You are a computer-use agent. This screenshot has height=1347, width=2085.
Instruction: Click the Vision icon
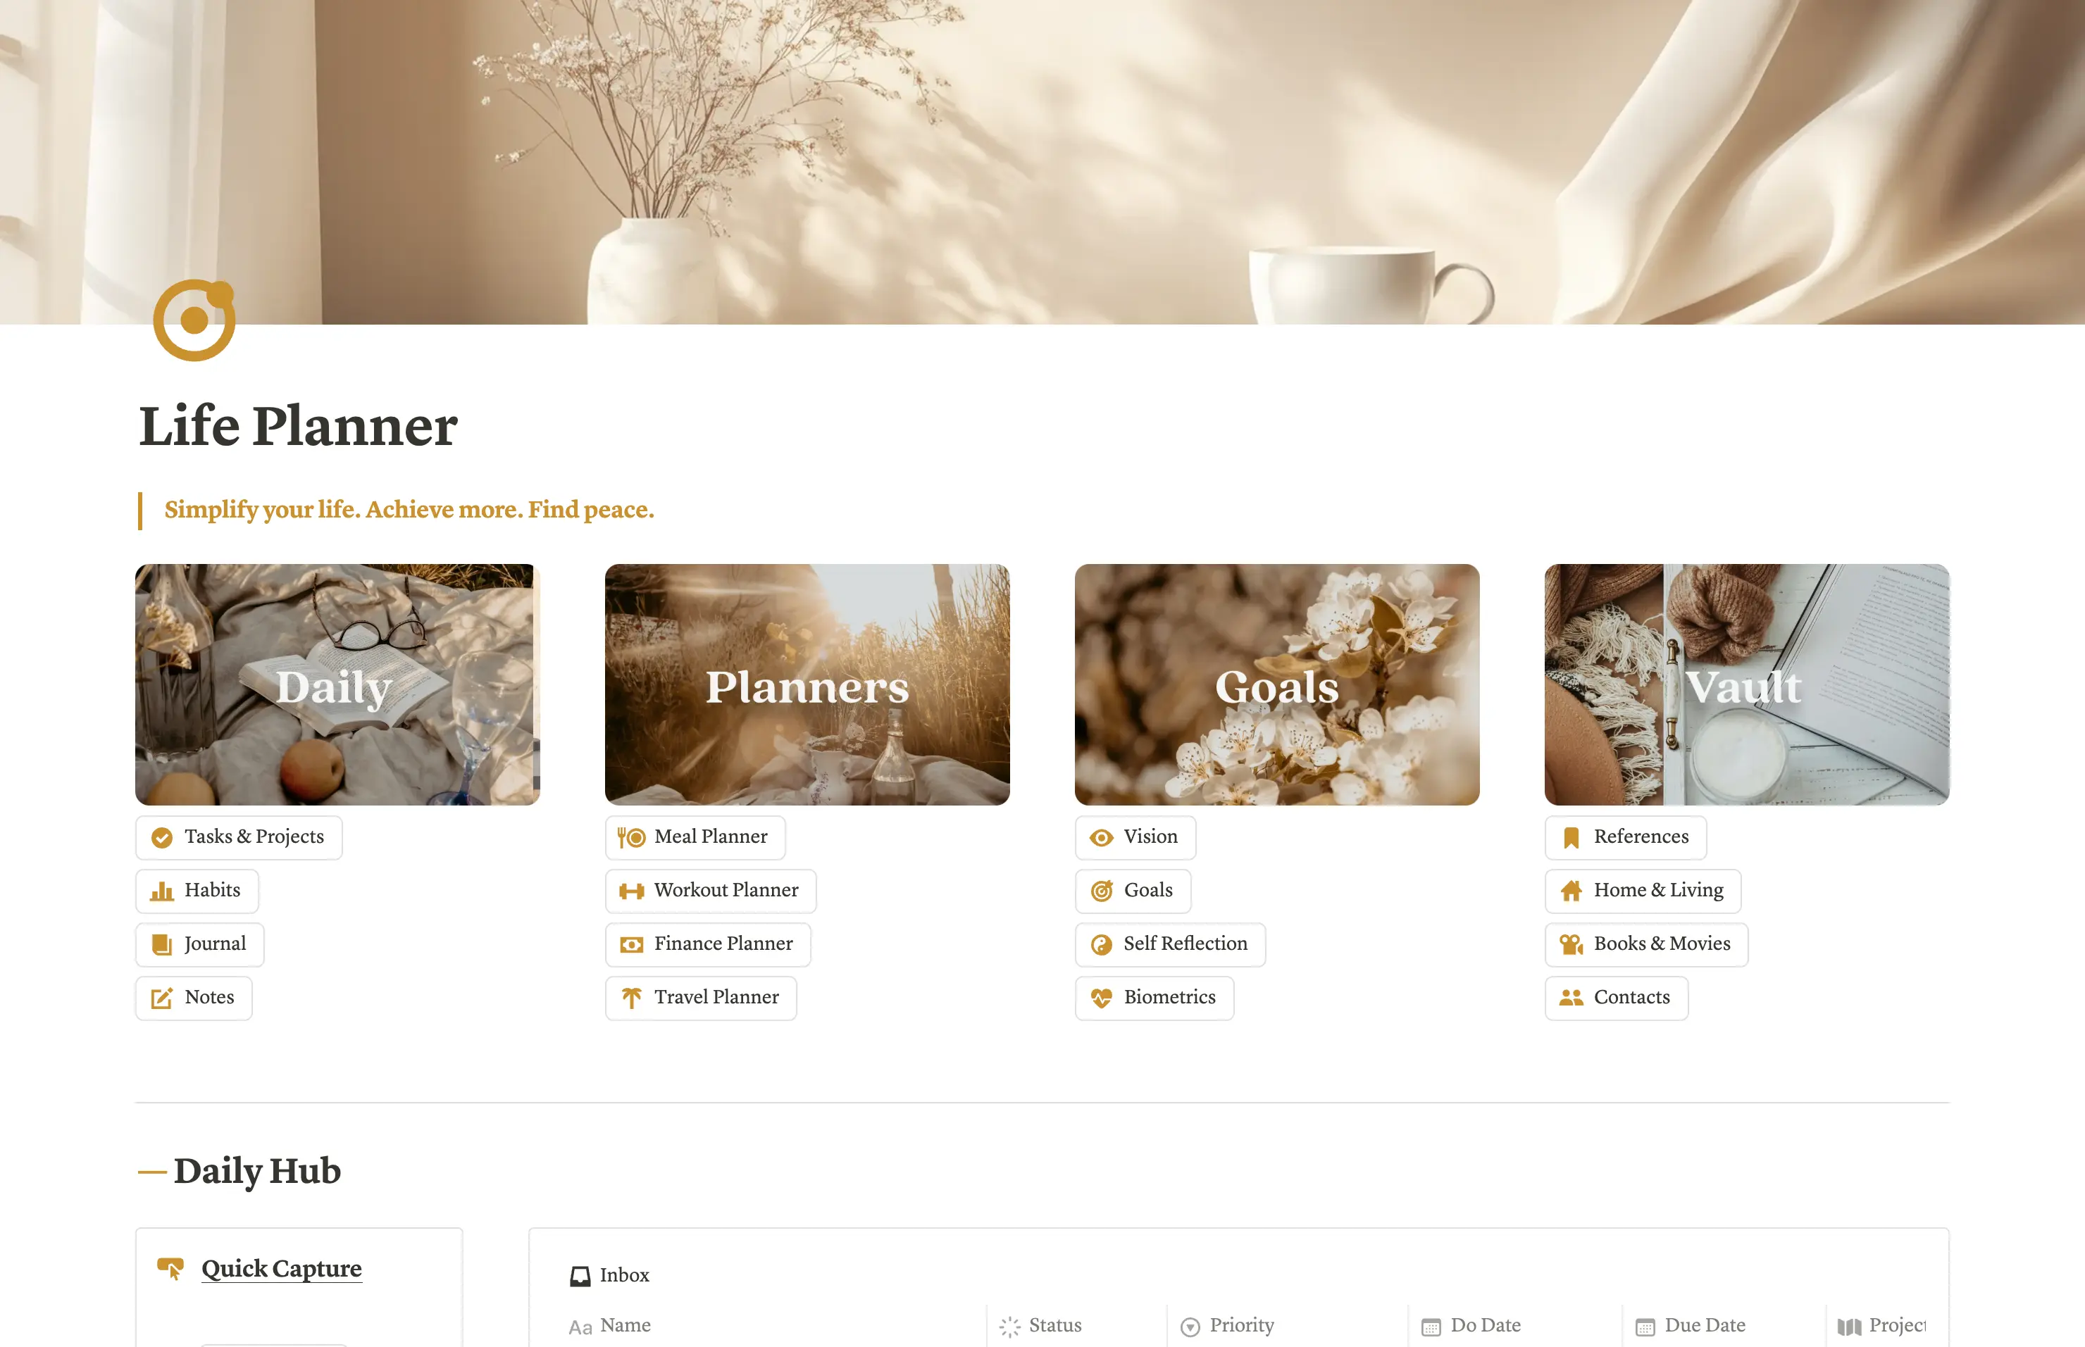click(1102, 837)
